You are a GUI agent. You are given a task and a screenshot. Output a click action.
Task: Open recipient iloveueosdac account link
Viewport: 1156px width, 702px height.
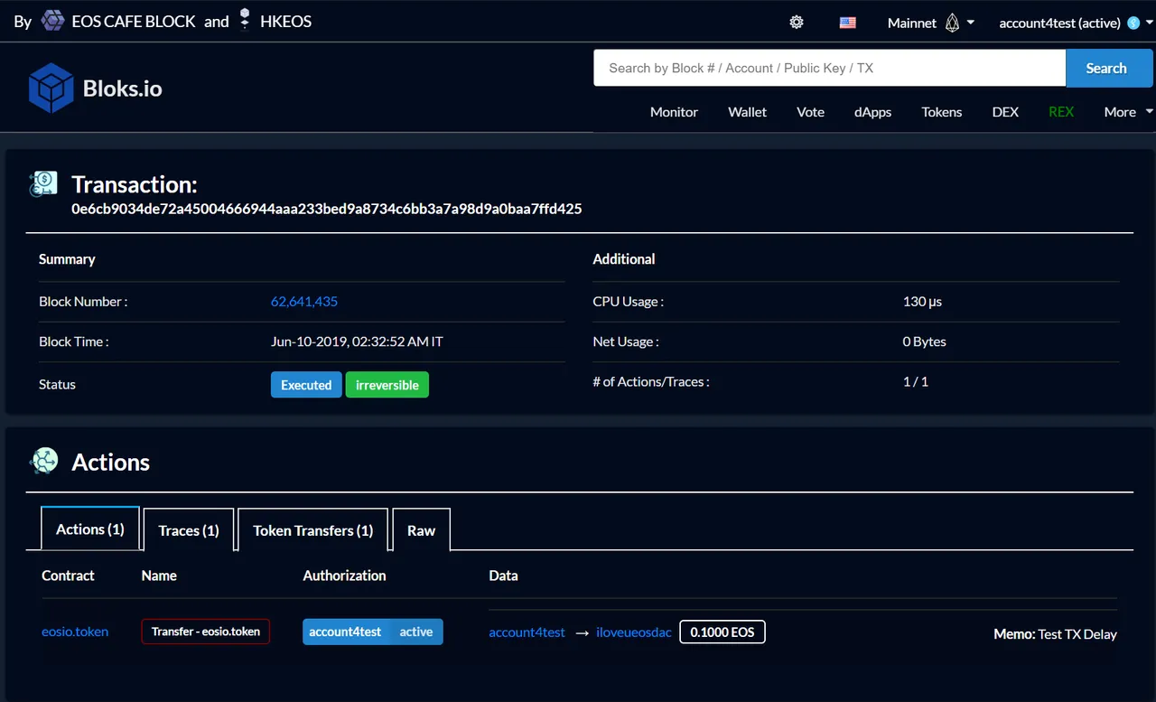coord(634,632)
